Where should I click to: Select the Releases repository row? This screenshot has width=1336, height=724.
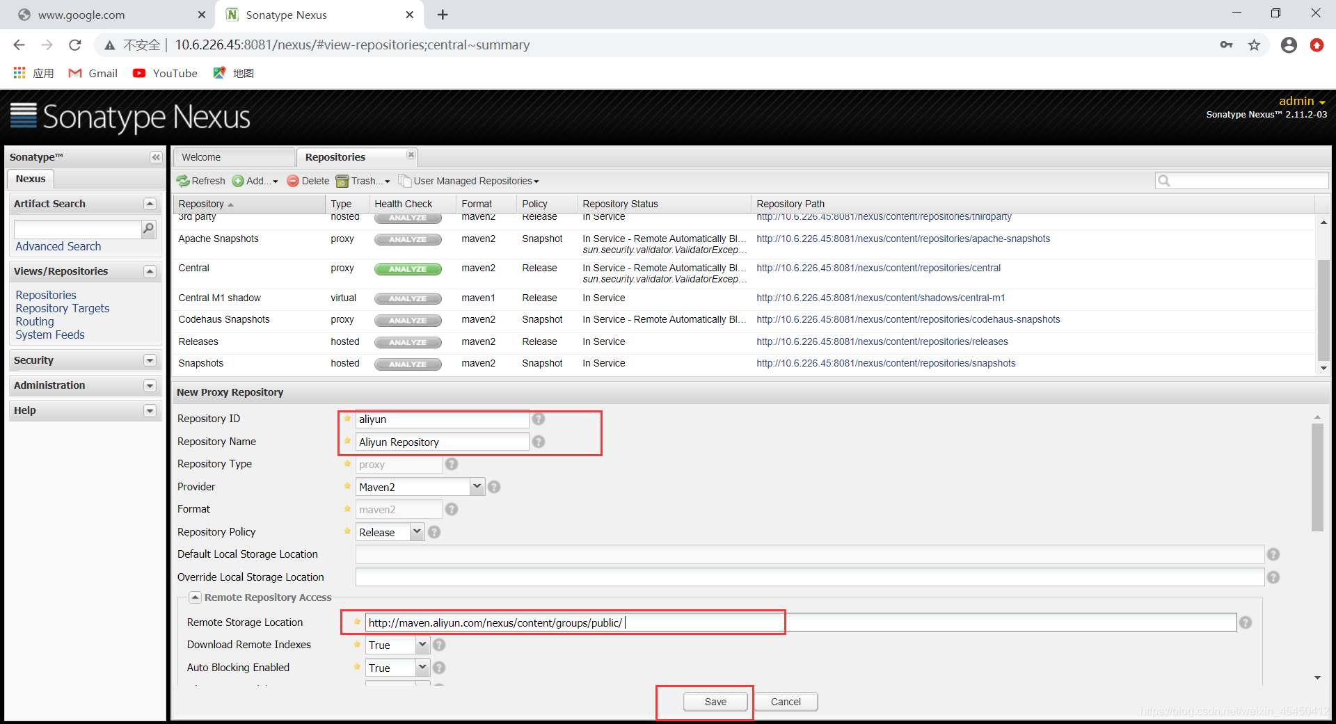pos(745,341)
